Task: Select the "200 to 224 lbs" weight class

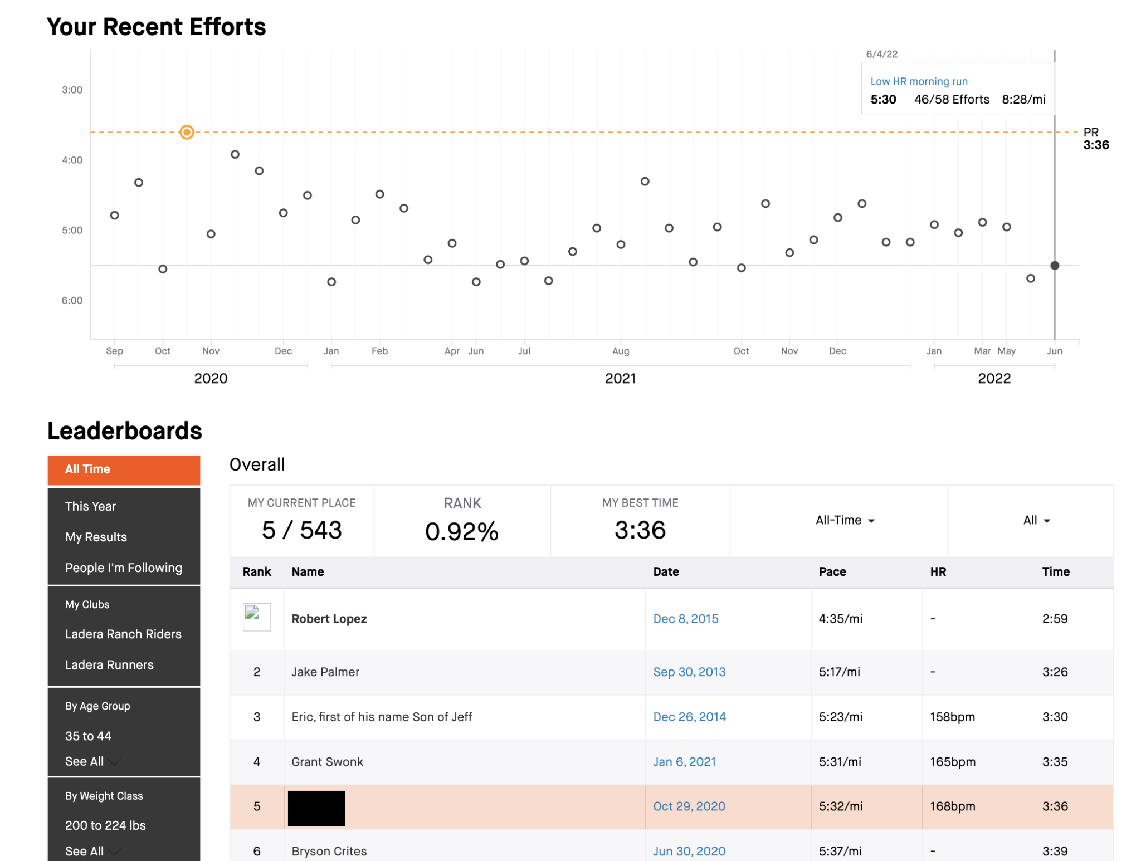Action: tap(105, 825)
